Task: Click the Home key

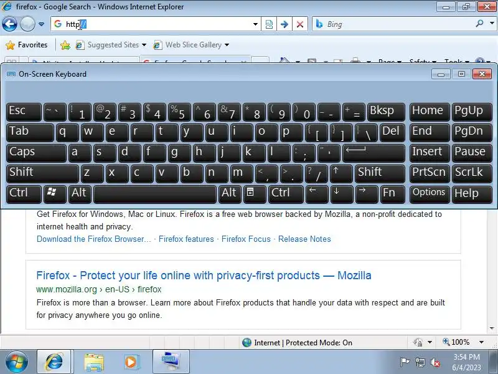Action: [430, 112]
